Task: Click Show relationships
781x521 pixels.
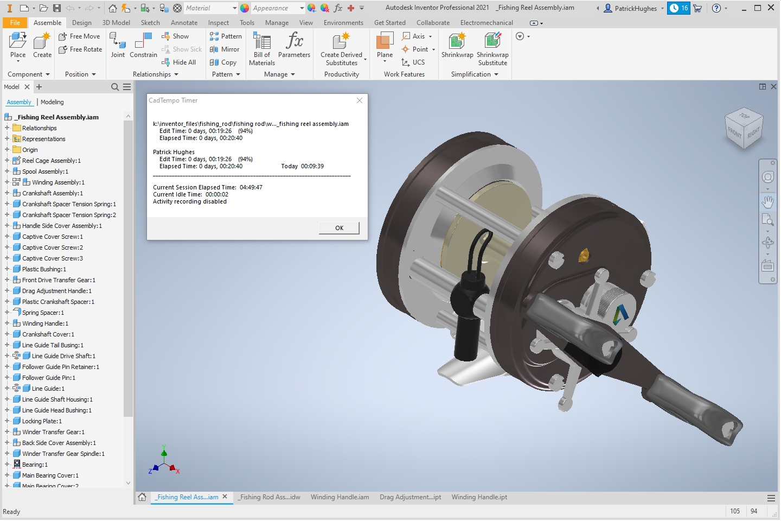Action: tap(175, 36)
